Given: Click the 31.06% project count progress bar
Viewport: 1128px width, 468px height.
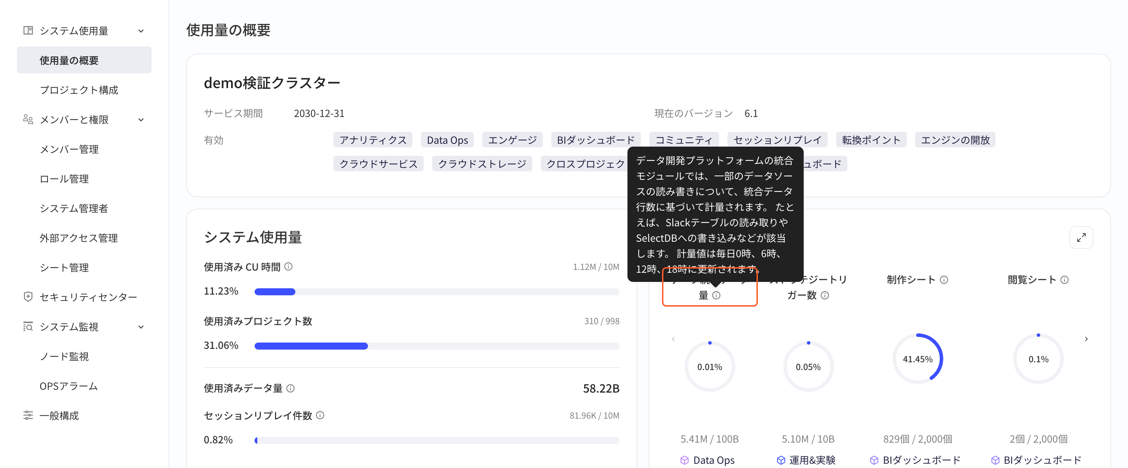Looking at the screenshot, I should click(x=437, y=346).
